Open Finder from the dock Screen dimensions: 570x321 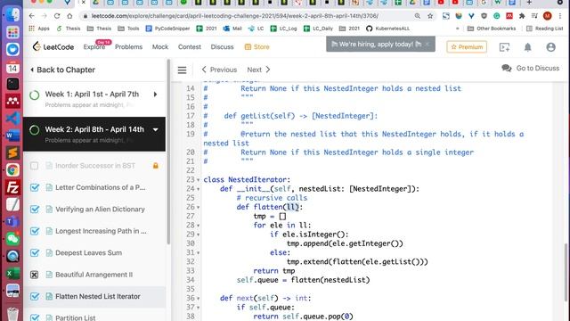tap(12, 14)
